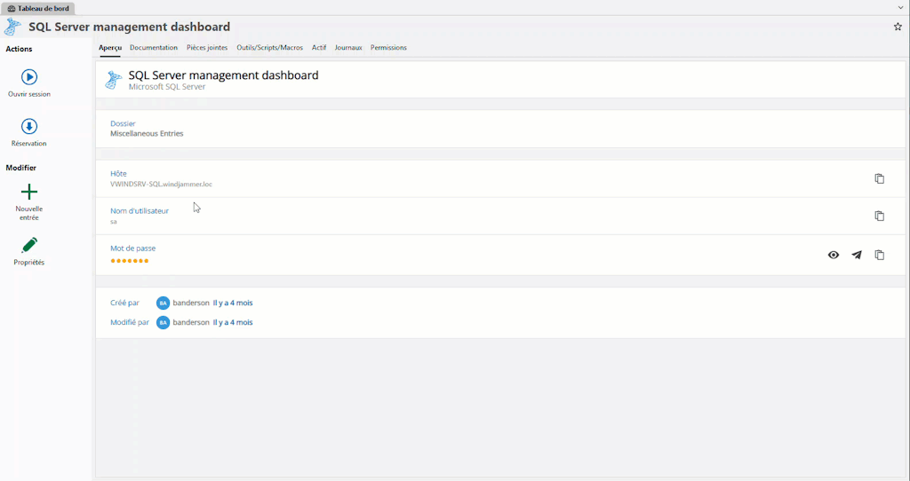
Task: Open the Journaux tab
Action: coord(348,48)
